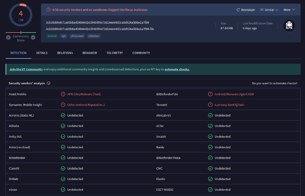Click the green check icon for ESET-NOD32
Viewport: 305px width, 196px height.
(210, 190)
